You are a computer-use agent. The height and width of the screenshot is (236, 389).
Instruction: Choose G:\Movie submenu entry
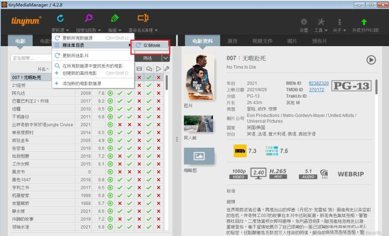pos(150,45)
